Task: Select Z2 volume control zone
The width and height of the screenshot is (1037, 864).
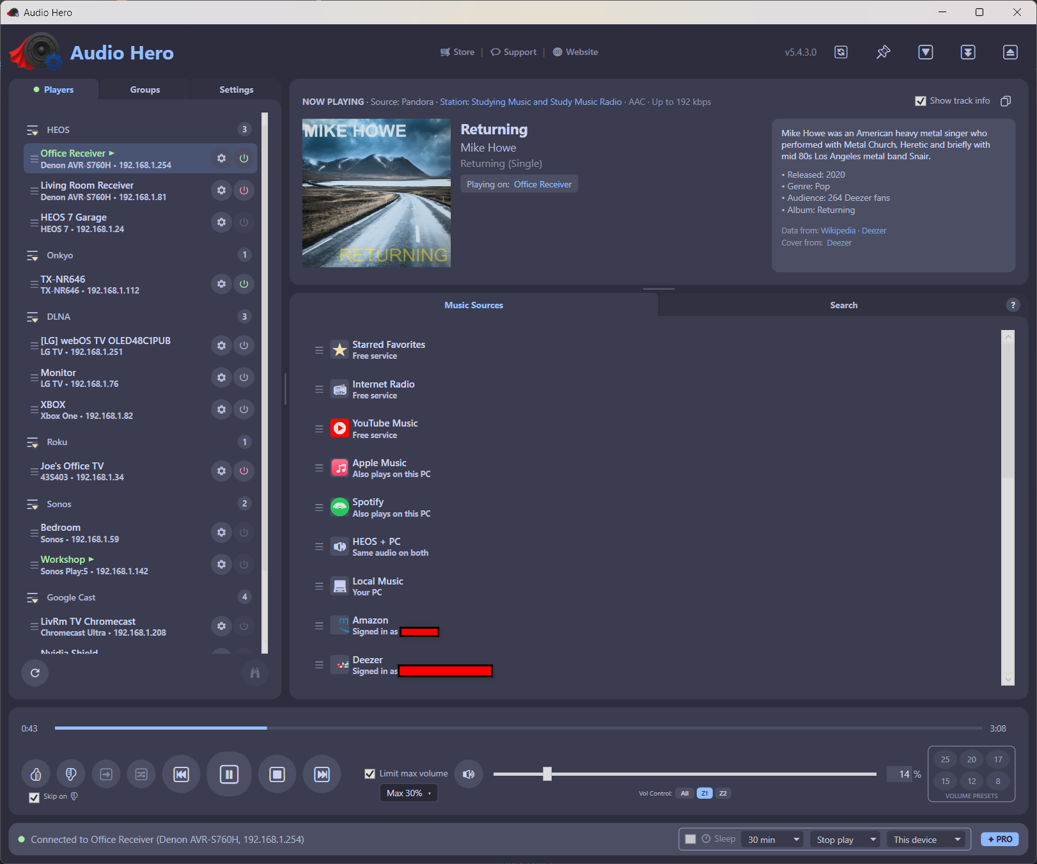Action: 722,793
